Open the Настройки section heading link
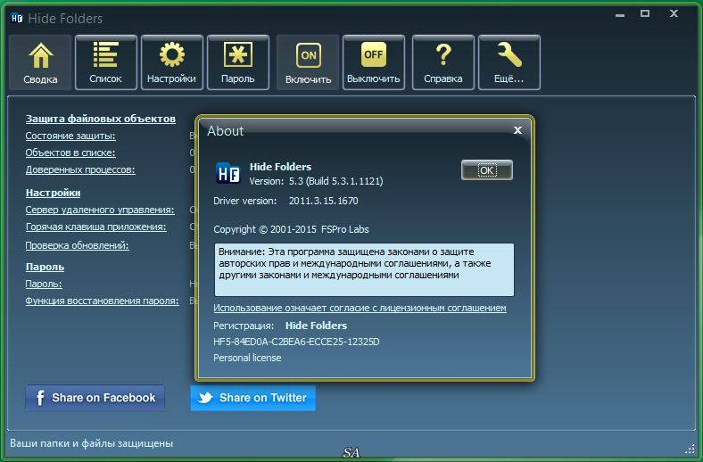This screenshot has width=703, height=462. point(53,193)
